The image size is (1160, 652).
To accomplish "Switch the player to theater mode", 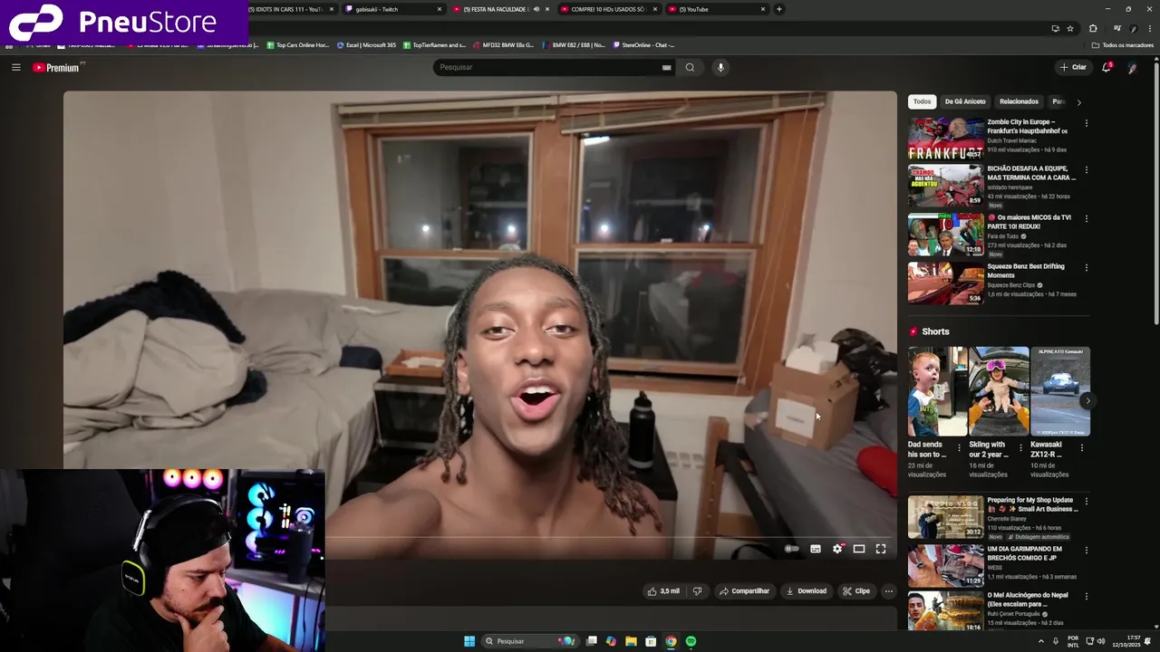I will pos(859,549).
